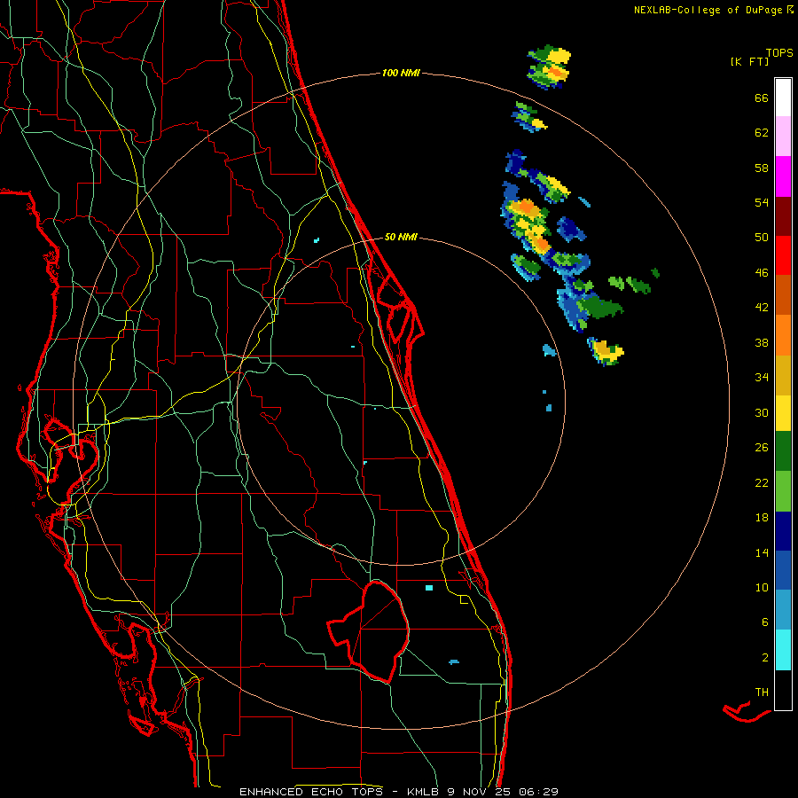Click the legend value '54'
Image resolution: width=798 pixels, height=798 pixels.
(762, 202)
